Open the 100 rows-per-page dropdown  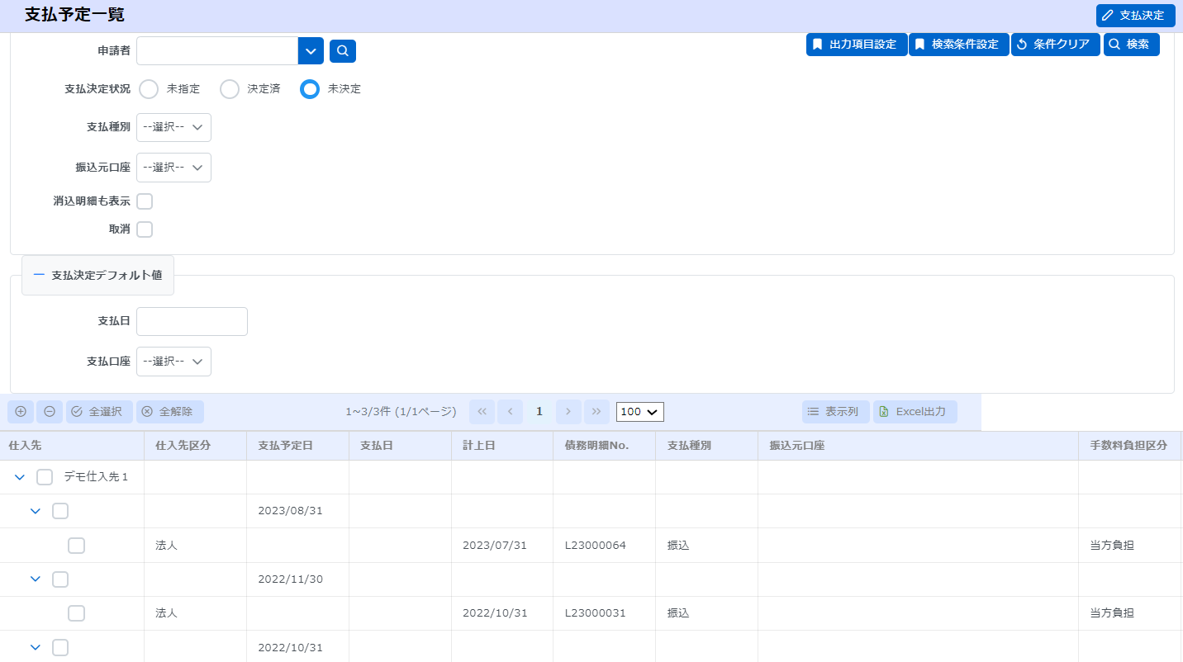[640, 412]
